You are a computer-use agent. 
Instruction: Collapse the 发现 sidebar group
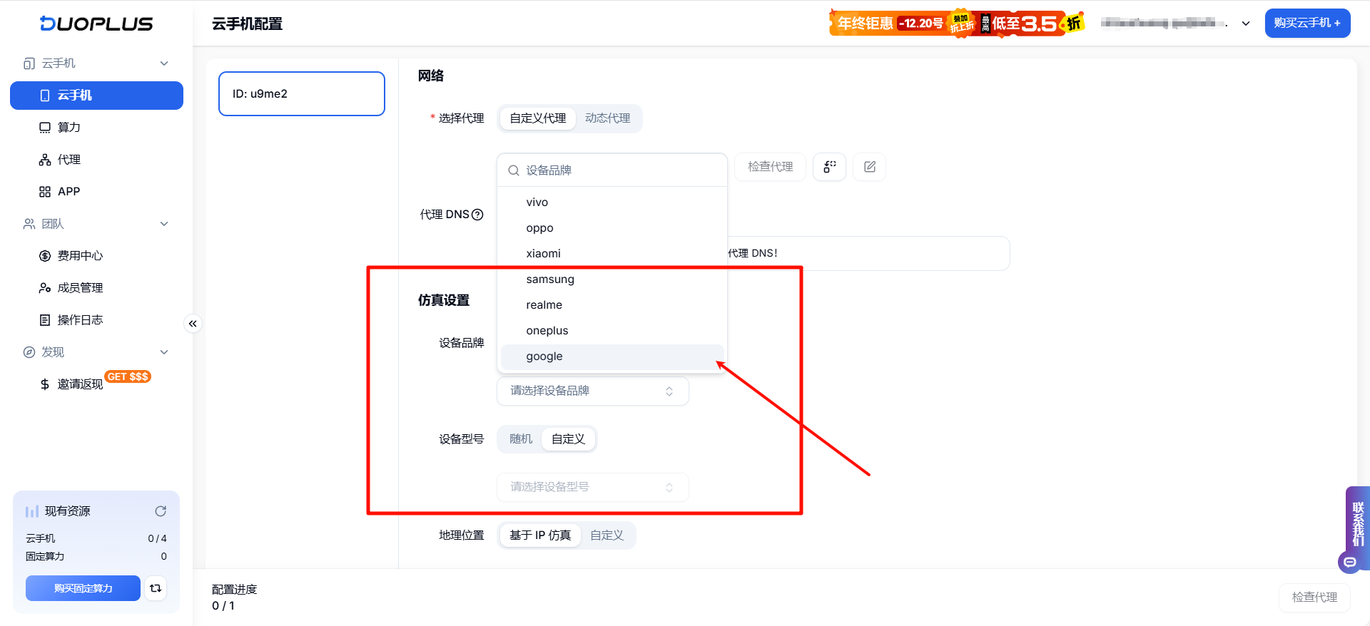(x=164, y=352)
